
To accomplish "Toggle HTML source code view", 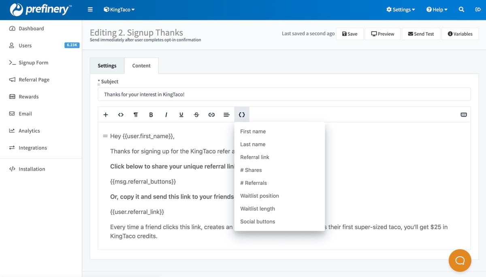I will point(121,115).
